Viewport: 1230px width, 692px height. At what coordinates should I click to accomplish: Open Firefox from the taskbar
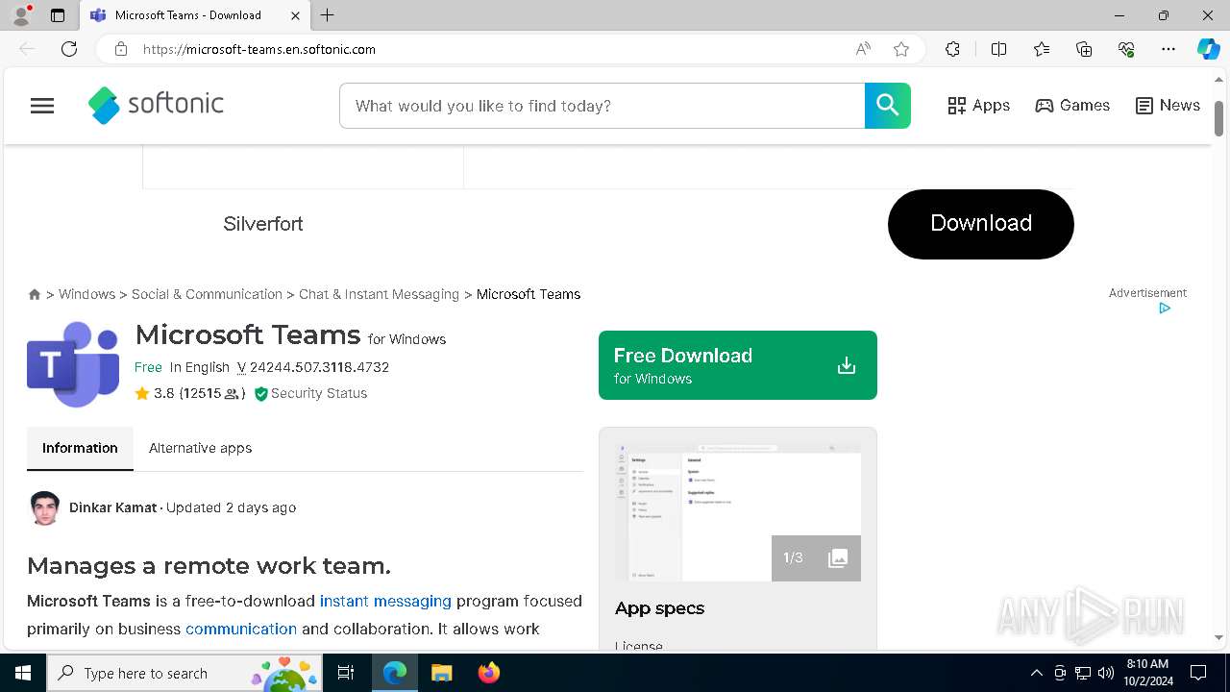[489, 673]
